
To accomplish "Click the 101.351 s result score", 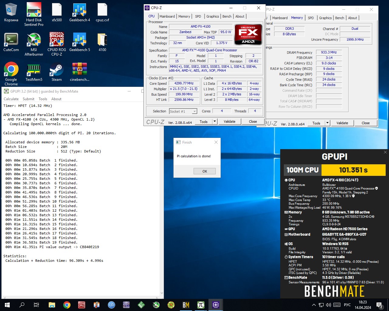I will pyautogui.click(x=353, y=170).
